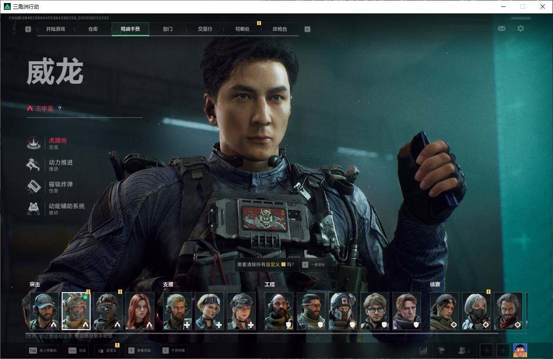Open the 干员档案 C button

coord(174,350)
